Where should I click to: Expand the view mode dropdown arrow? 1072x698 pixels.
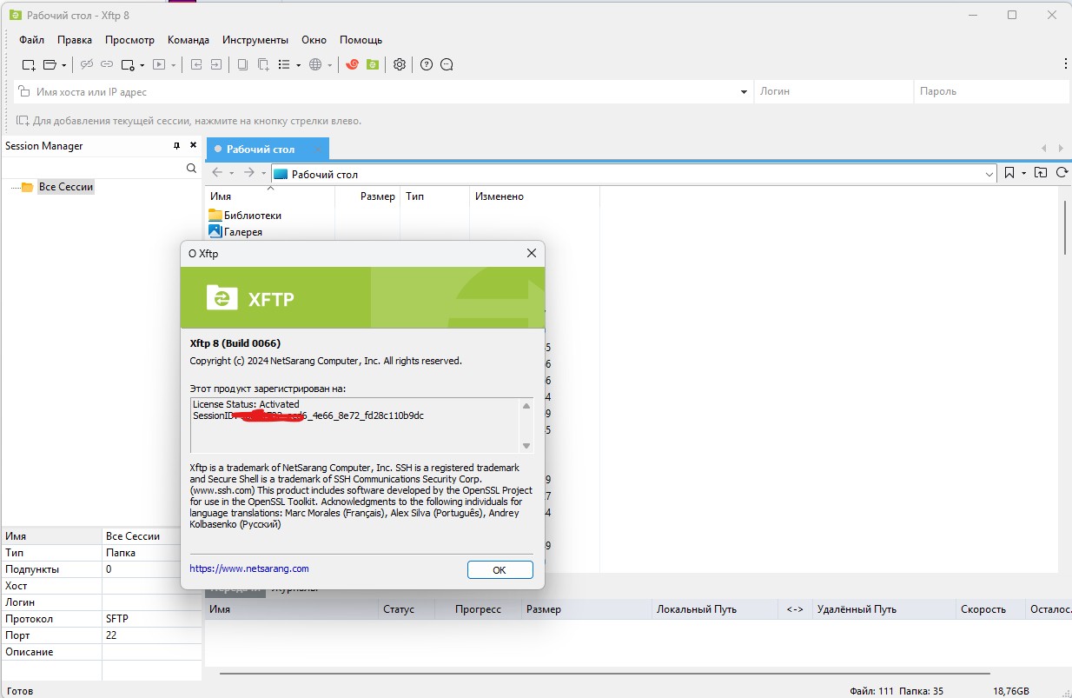[x=298, y=65]
